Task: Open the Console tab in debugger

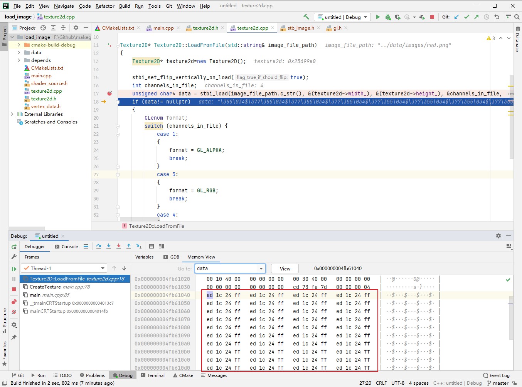Action: pyautogui.click(x=66, y=247)
